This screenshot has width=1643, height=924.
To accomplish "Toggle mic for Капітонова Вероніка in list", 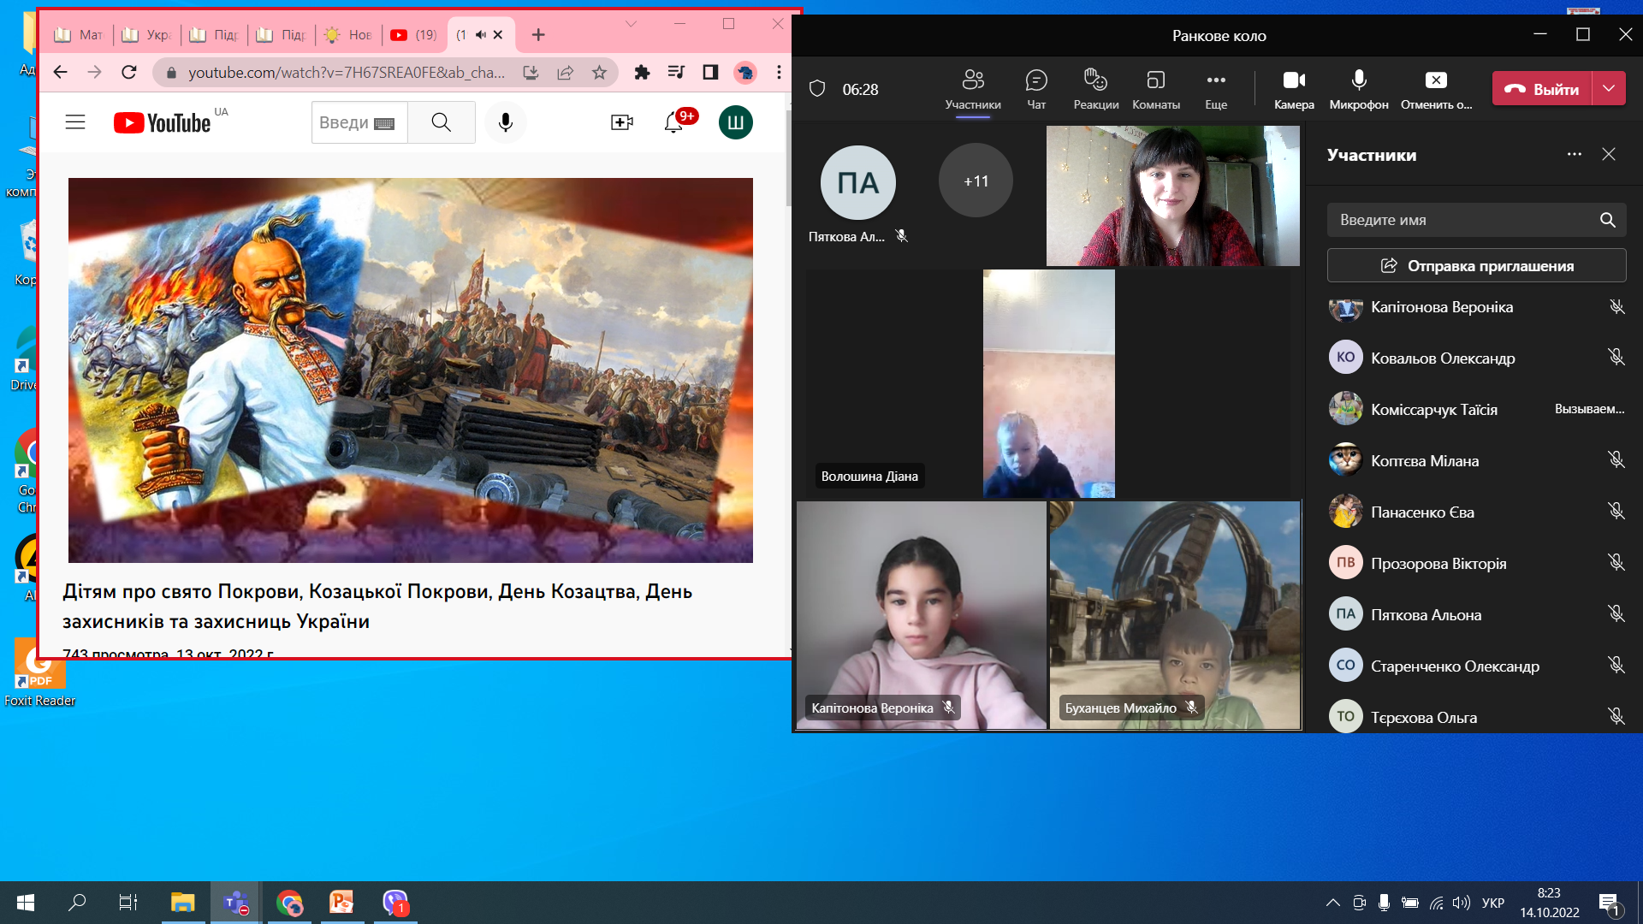I will pyautogui.click(x=1616, y=307).
